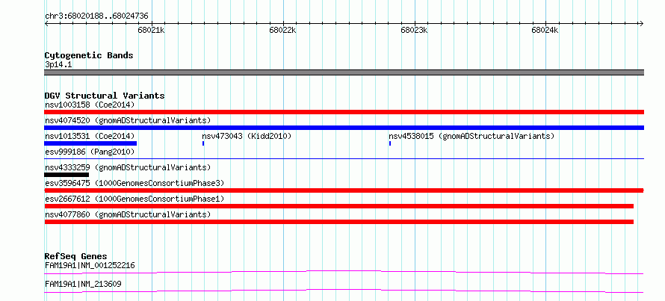Click the small nsv4538015 variant marker
665x301 pixels.
point(390,143)
